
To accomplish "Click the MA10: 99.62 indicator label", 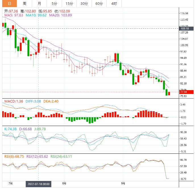I will tap(36, 15).
